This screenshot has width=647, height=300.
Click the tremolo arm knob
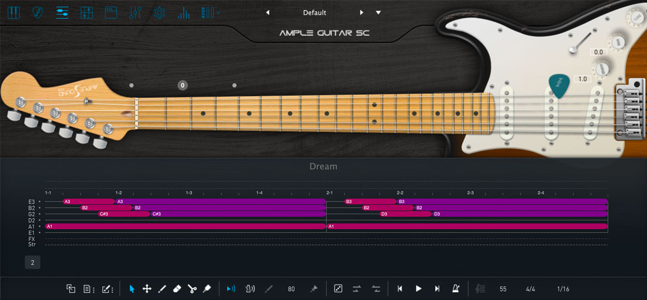(573, 50)
